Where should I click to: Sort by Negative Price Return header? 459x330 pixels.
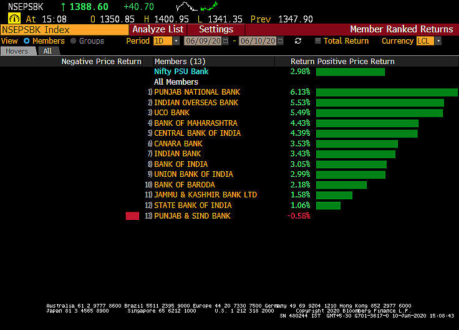(x=101, y=62)
